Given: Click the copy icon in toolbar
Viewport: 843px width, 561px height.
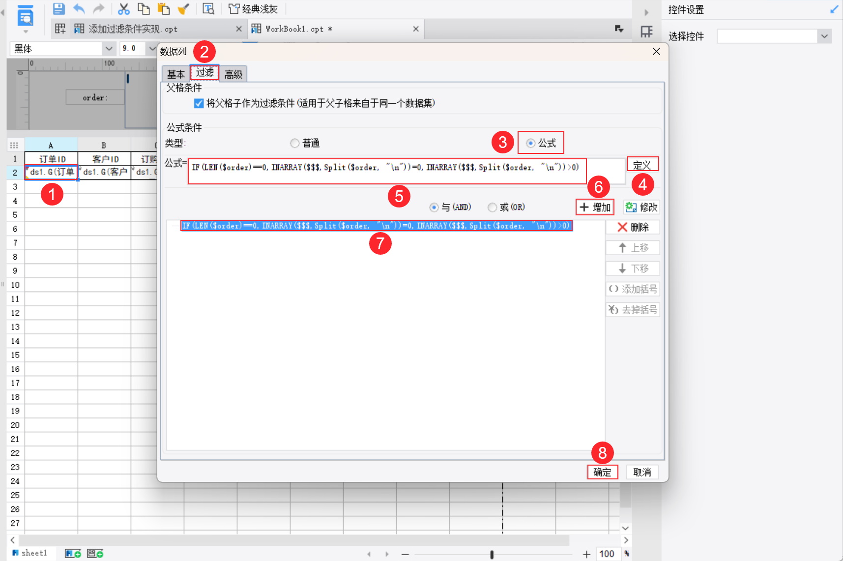Looking at the screenshot, I should tap(144, 9).
